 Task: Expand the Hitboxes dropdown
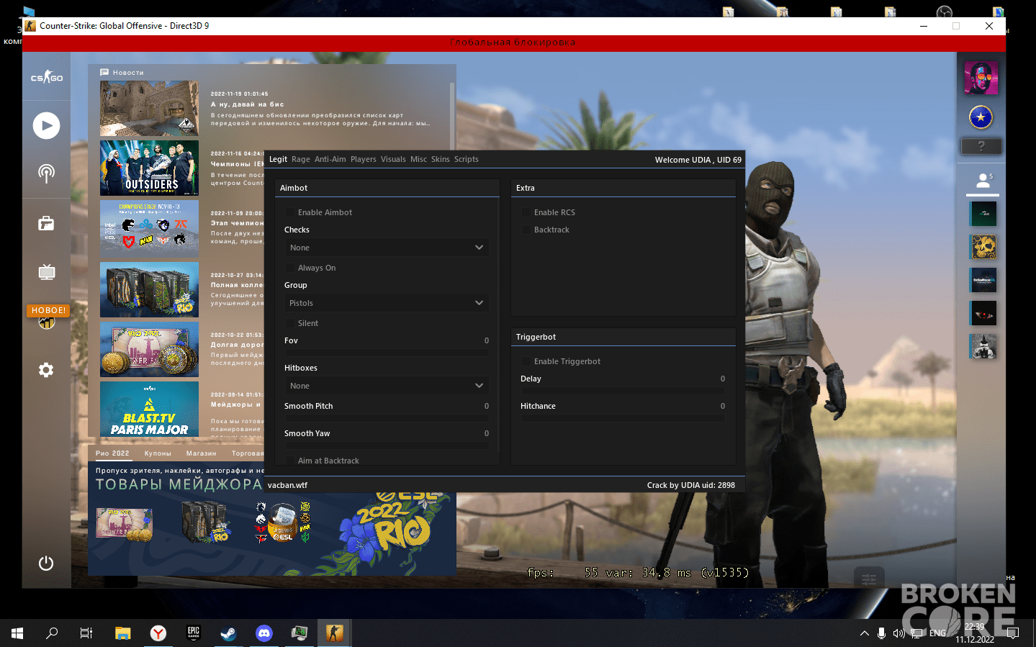(x=387, y=386)
